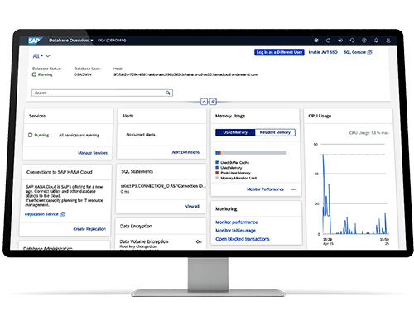Click into the Search field
Screen dimensions: 414x325
[102, 93]
